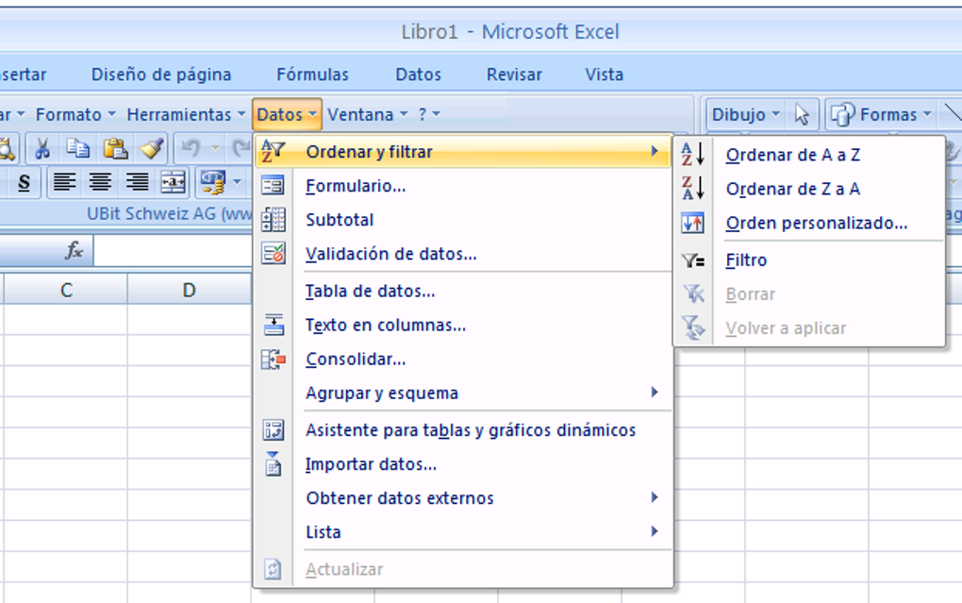Click the Formas shapes icon
The height and width of the screenshot is (603, 962).
click(842, 114)
